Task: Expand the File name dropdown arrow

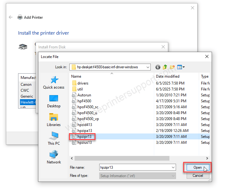Action: click(x=173, y=167)
